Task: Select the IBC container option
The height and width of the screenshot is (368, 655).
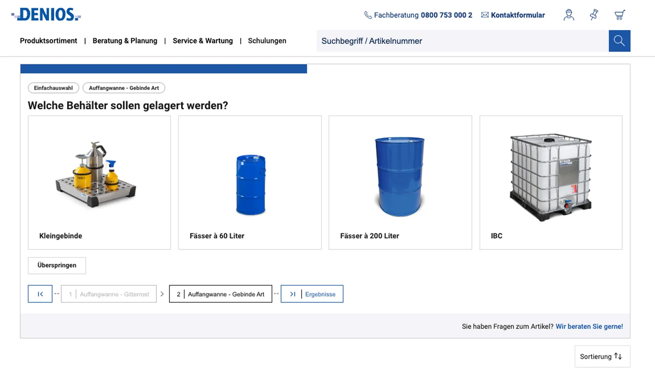Action: 550,182
